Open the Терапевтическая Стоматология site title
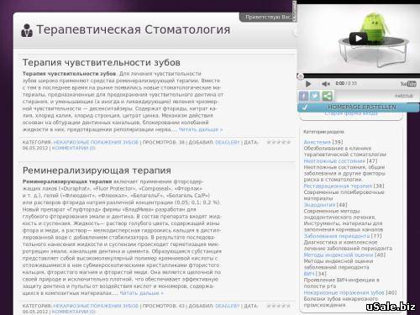Screen dimensions: 420x315 134,29
